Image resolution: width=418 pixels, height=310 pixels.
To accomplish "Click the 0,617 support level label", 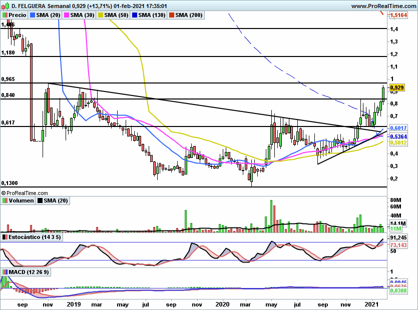I will click(x=8, y=123).
